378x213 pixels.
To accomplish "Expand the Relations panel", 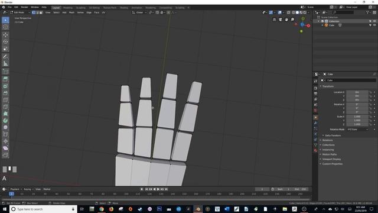I will (327, 140).
